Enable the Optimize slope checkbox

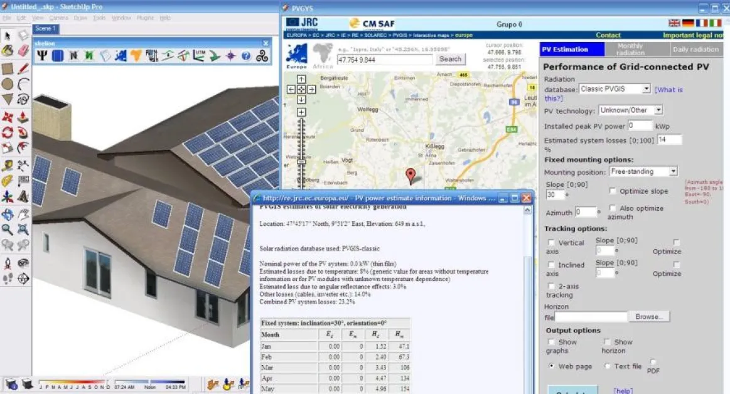613,191
